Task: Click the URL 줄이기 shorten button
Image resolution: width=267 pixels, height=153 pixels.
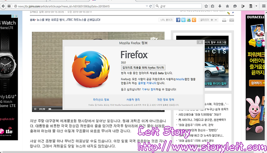Action: click(x=166, y=20)
